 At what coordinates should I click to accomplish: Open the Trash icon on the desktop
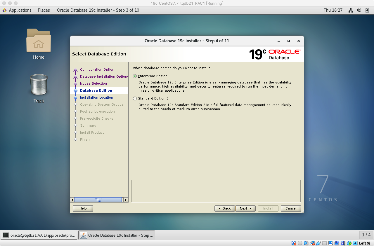tap(39, 88)
